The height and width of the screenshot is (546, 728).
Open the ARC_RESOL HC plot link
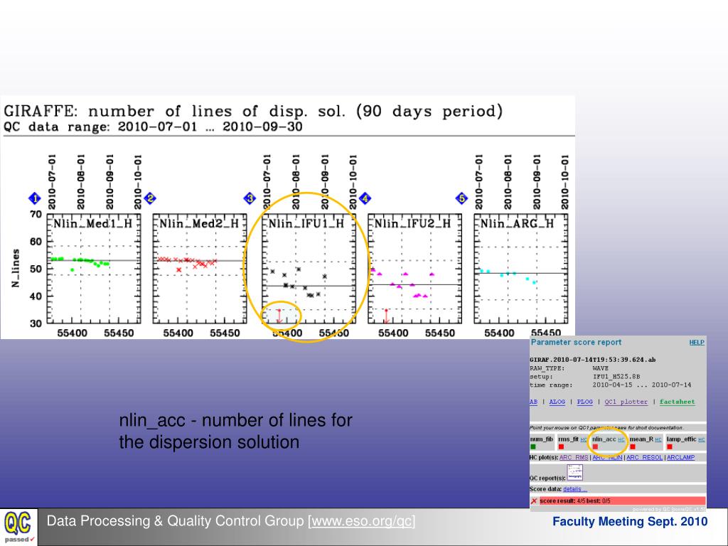tap(644, 457)
